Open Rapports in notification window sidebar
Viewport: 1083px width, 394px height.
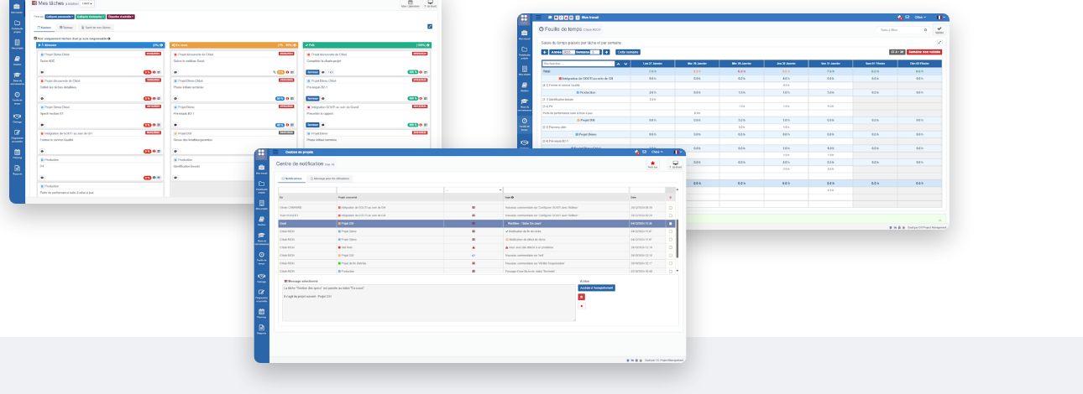tap(262, 329)
